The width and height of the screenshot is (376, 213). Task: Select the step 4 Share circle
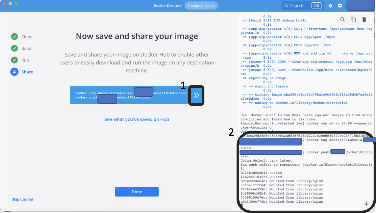tap(14, 72)
